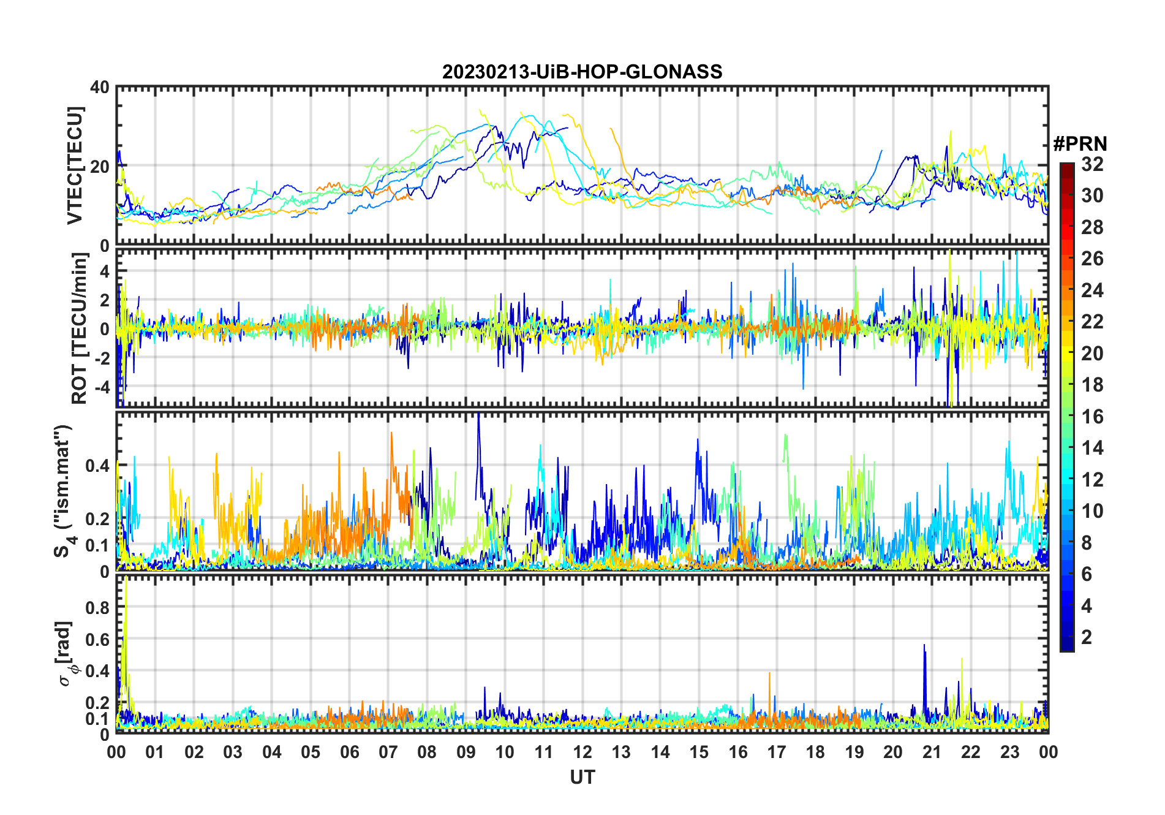Click the sigma-phi [rad] y-axis label
This screenshot has width=1165, height=815.
coord(66,654)
